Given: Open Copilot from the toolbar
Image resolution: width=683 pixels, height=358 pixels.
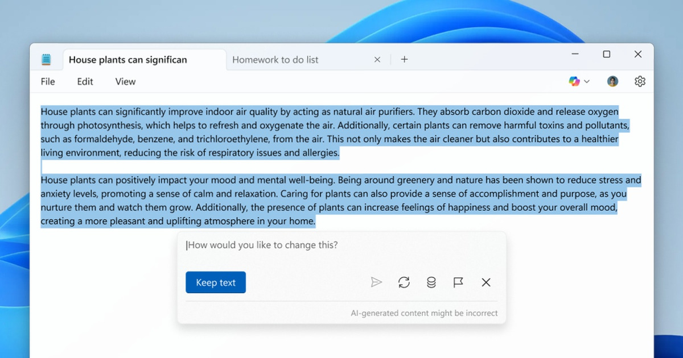Looking at the screenshot, I should 574,81.
